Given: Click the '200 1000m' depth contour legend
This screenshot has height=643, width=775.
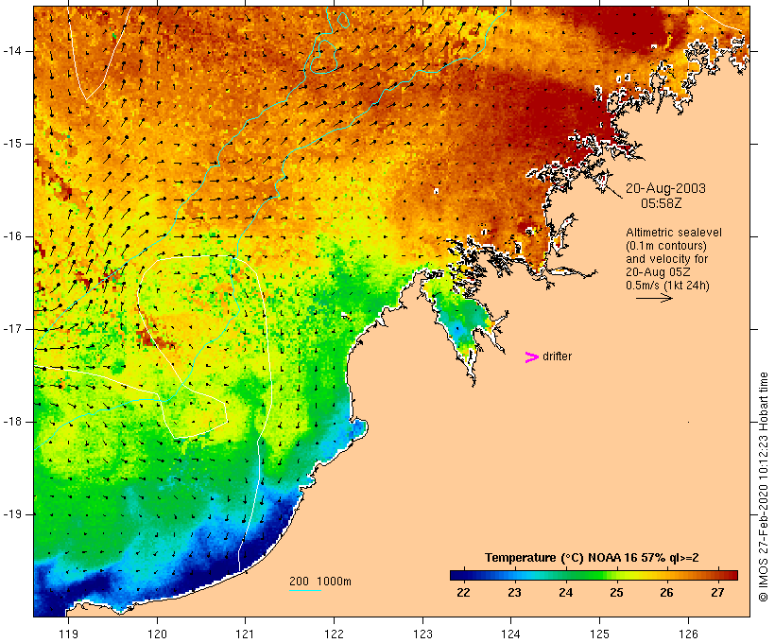Looking at the screenshot, I should (320, 582).
